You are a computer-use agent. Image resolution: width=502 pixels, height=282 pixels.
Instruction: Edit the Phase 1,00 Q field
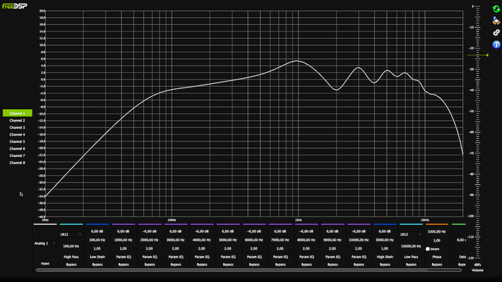tap(437, 241)
